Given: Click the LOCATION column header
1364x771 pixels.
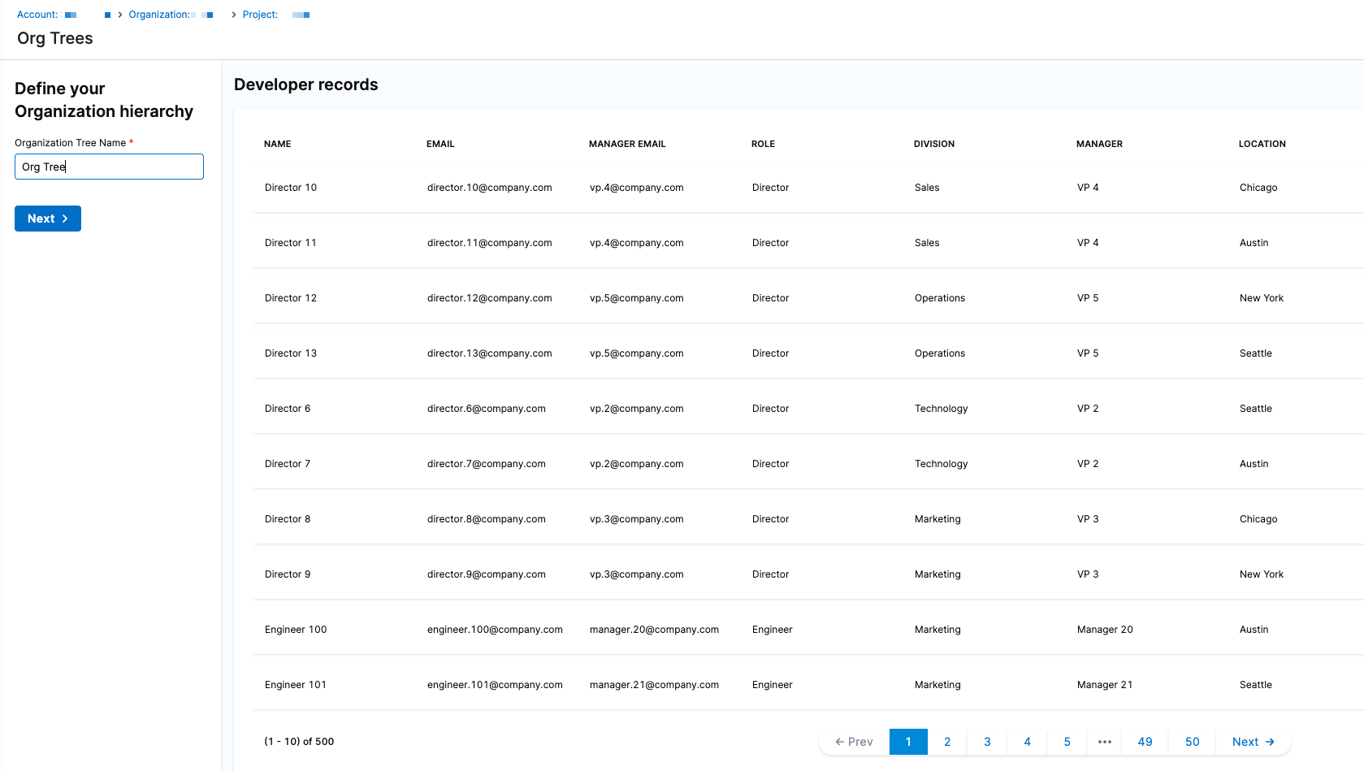Looking at the screenshot, I should click(1262, 144).
